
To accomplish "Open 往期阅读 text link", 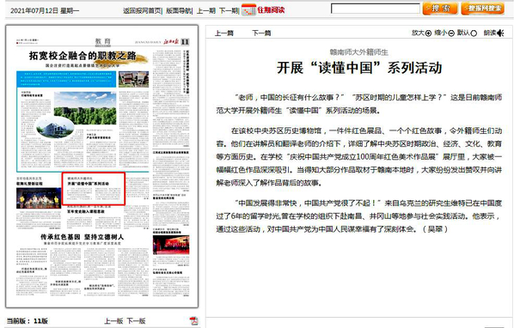I will coord(271,9).
